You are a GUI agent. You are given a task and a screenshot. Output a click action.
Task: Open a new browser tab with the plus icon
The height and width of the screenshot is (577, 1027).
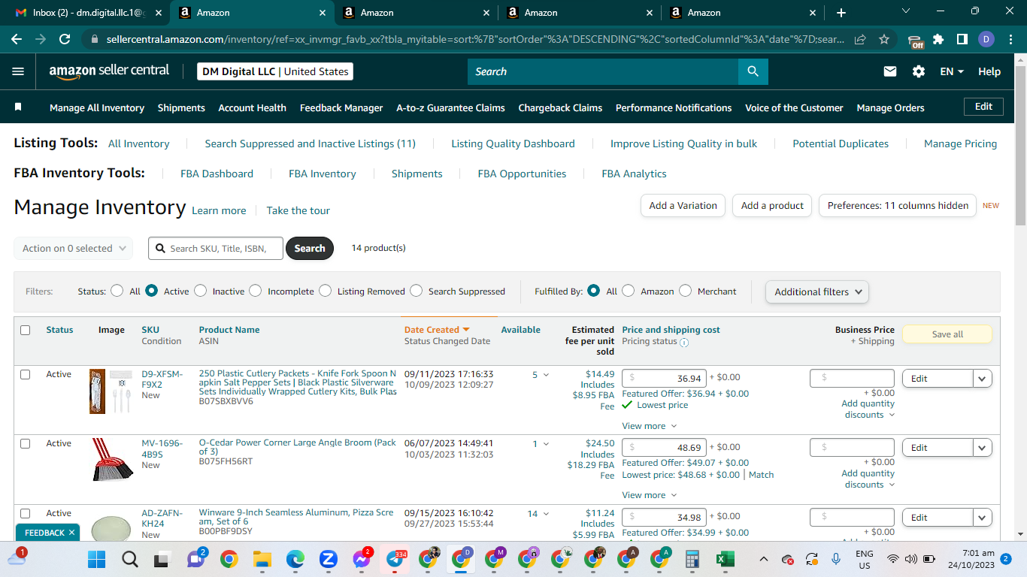tap(841, 13)
